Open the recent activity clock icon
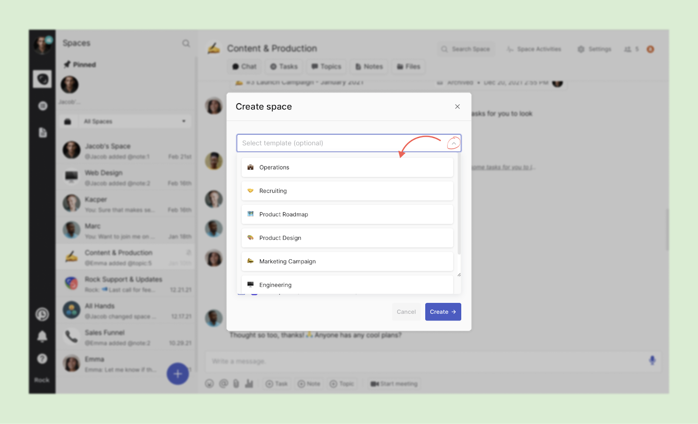Image resolution: width=698 pixels, height=424 pixels. 42,314
